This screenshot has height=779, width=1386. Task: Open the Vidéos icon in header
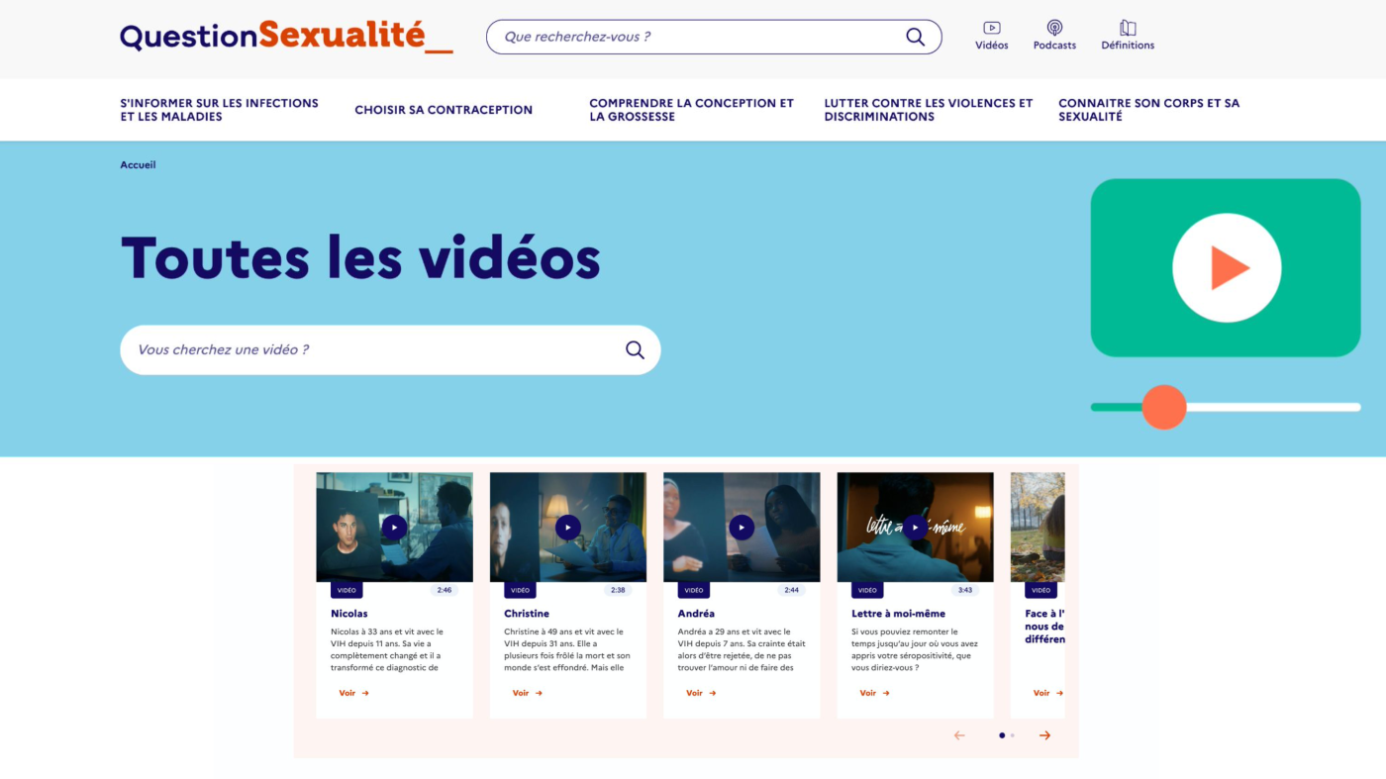991,28
